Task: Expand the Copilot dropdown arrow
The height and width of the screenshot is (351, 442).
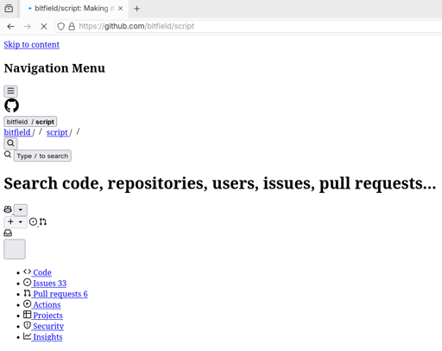Action: pyautogui.click(x=21, y=210)
